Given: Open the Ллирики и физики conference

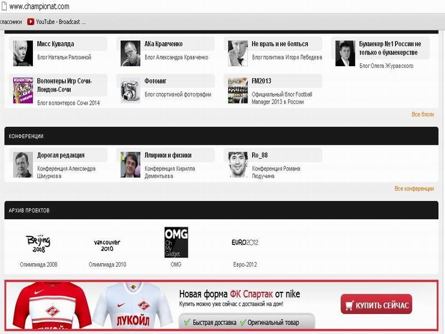Looking at the screenshot, I should [168, 155].
